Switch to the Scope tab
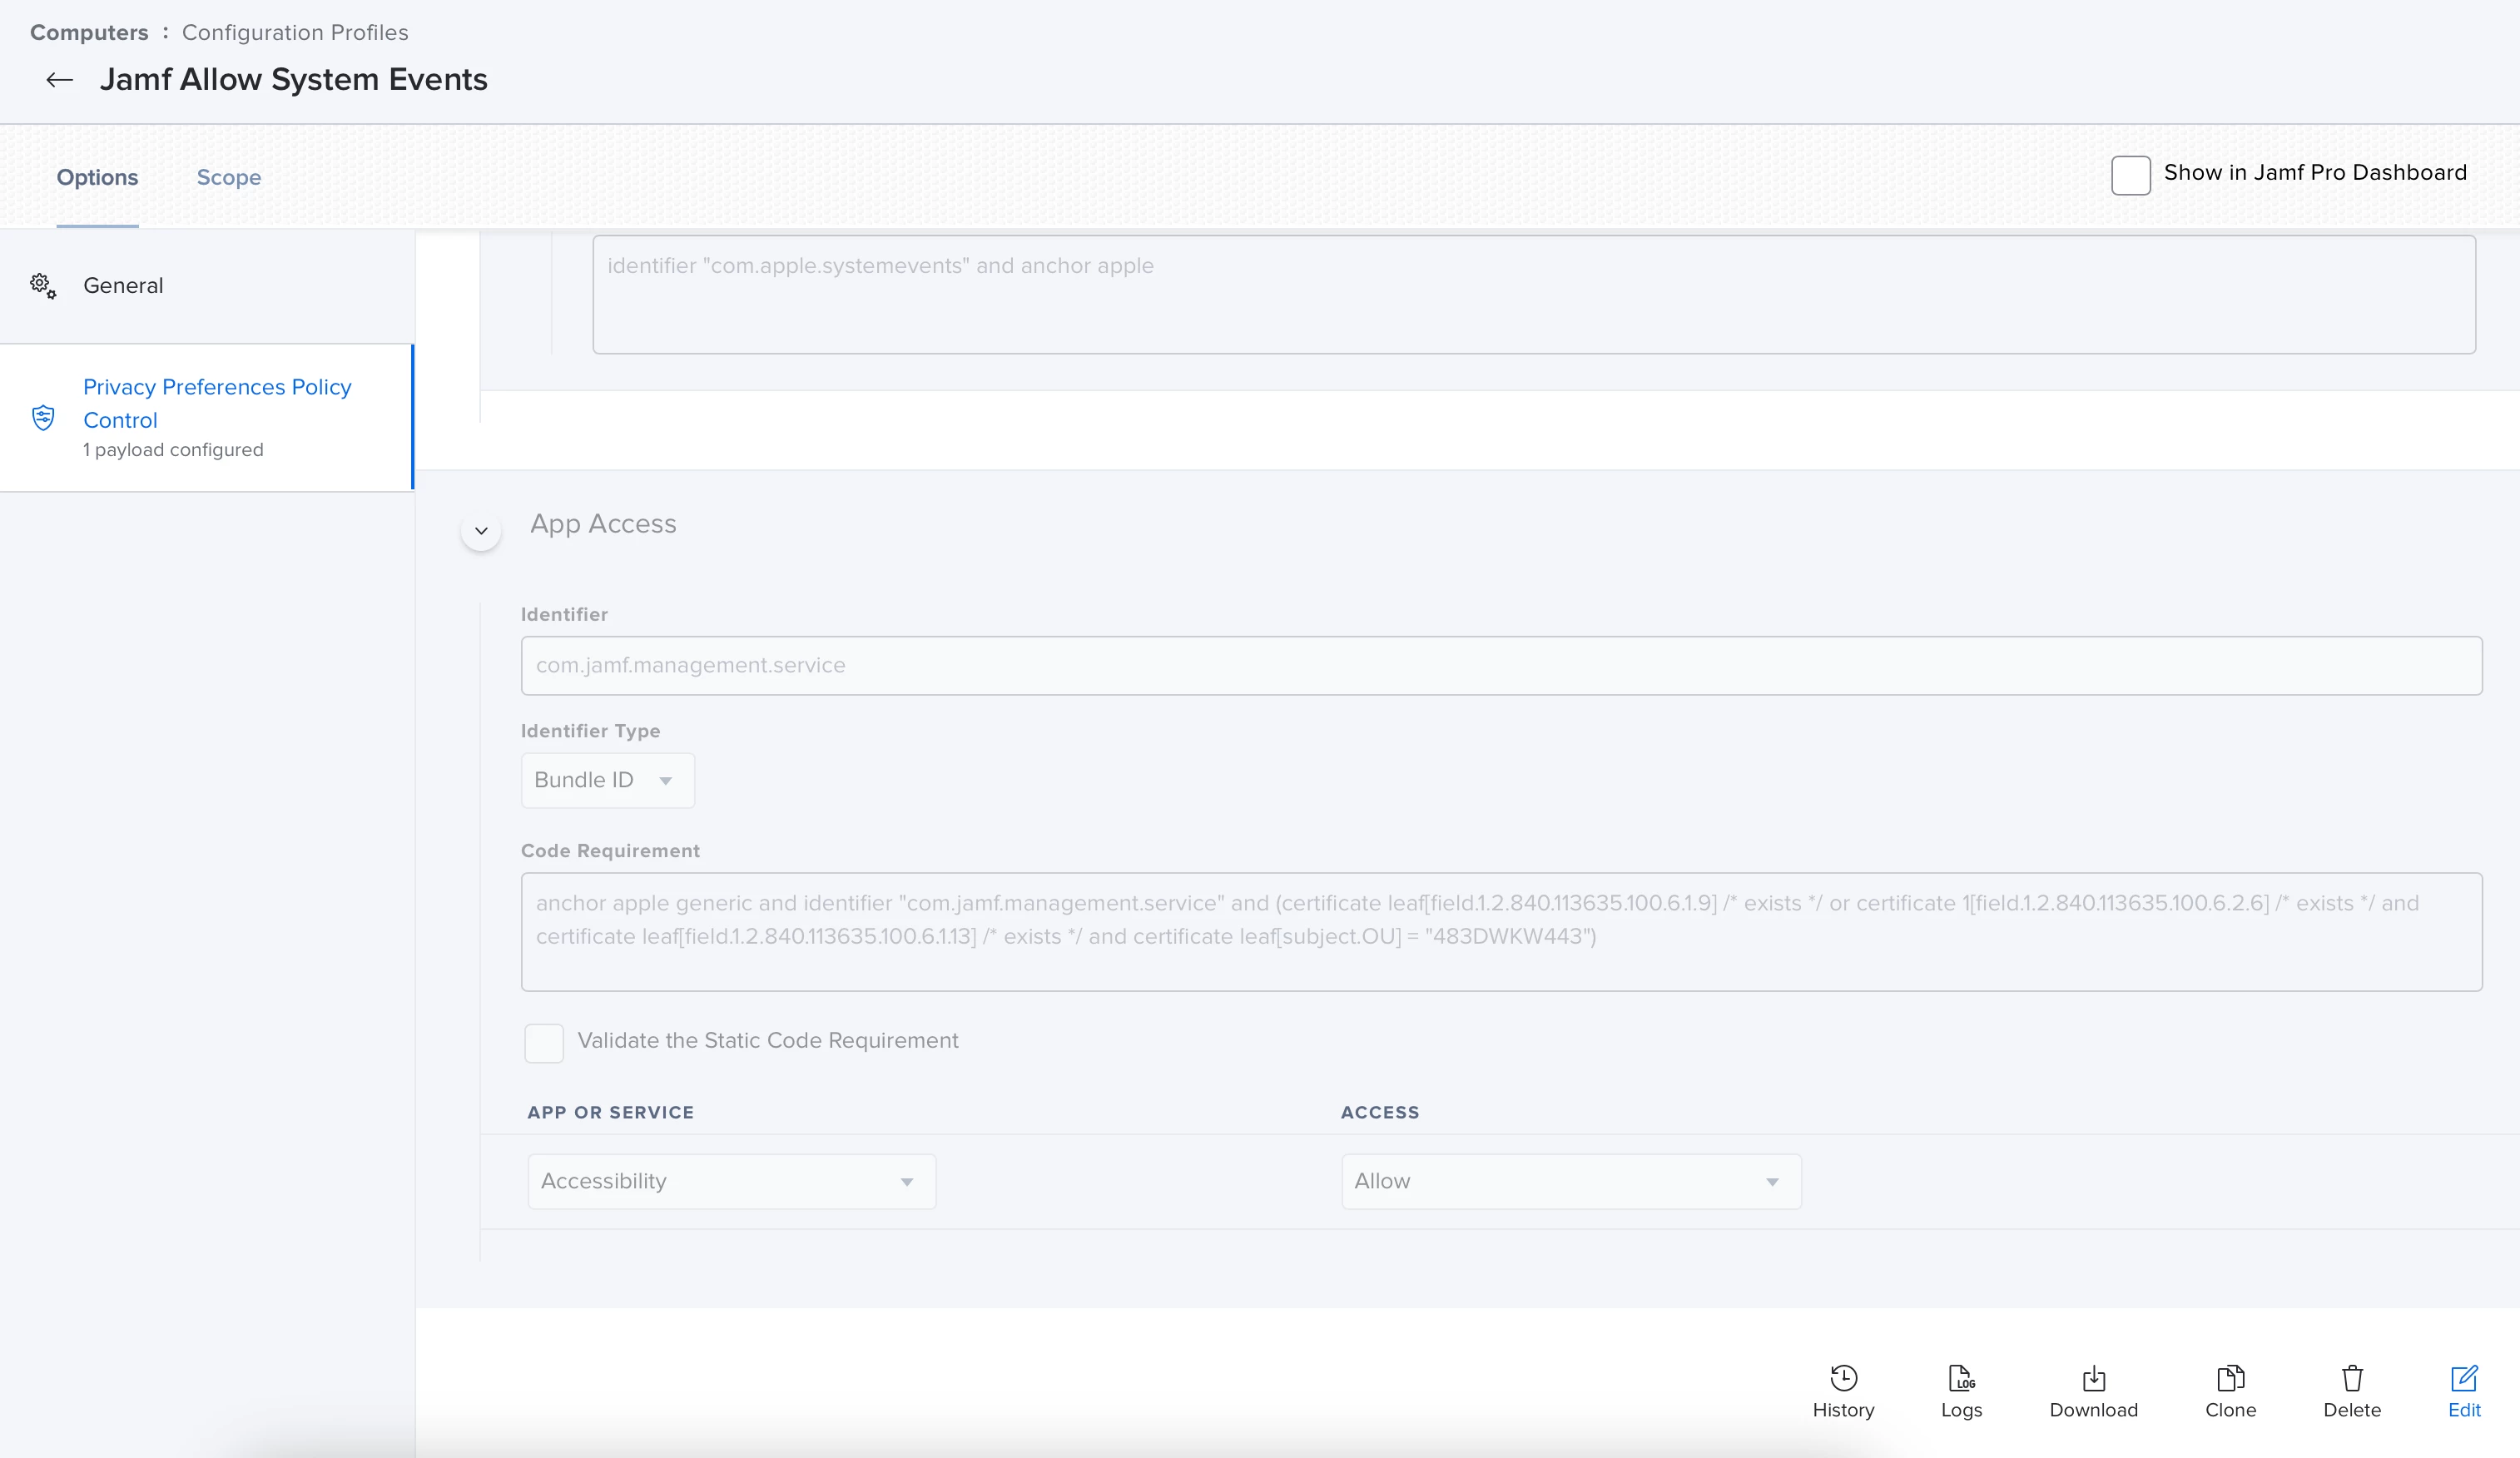 click(229, 177)
